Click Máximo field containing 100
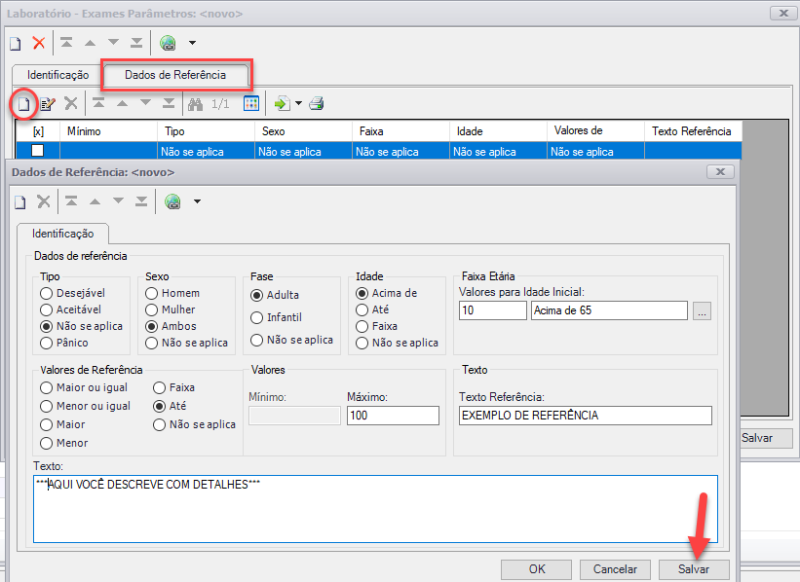Screen dimensions: 800x582 point(393,416)
